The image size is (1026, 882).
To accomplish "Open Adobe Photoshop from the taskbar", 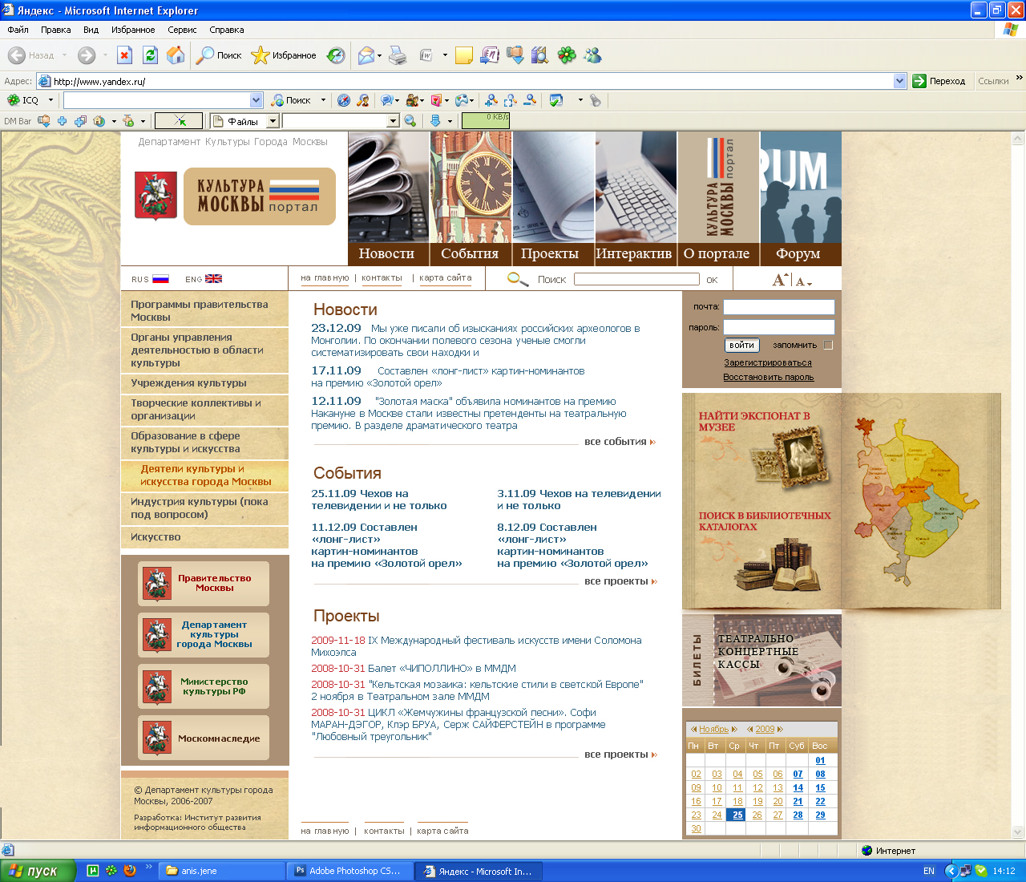I will [350, 871].
